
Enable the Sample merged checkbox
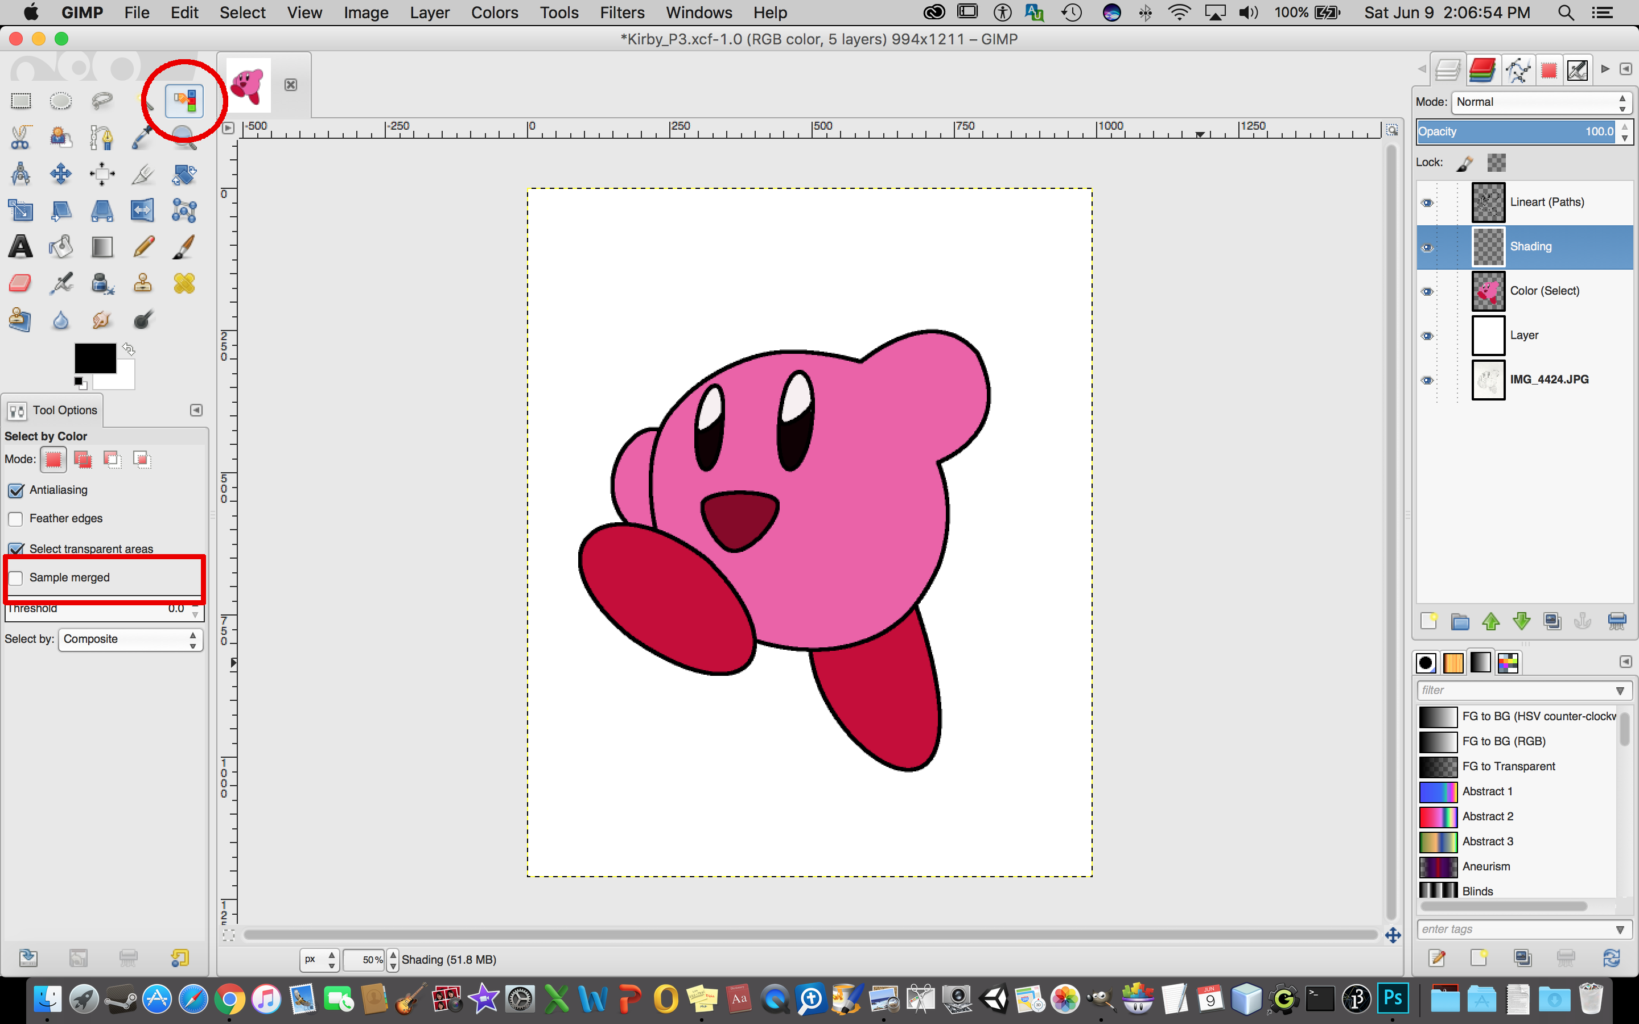15,577
